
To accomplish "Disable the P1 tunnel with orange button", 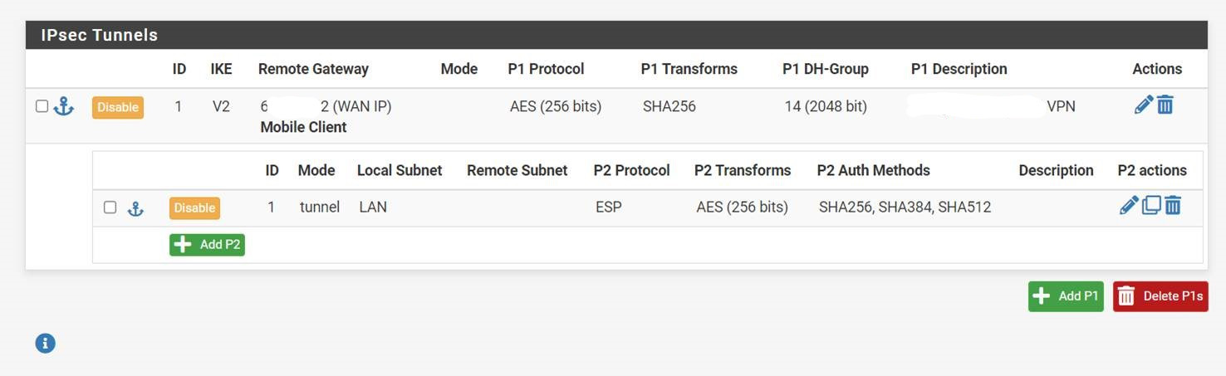I will [117, 107].
